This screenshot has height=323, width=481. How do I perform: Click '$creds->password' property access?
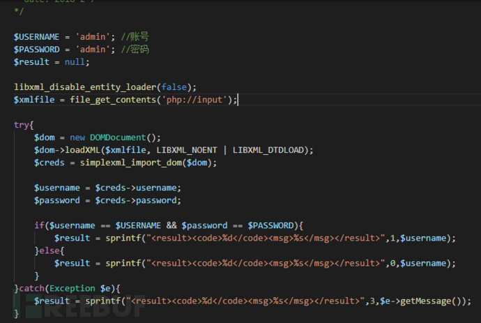tap(136, 200)
